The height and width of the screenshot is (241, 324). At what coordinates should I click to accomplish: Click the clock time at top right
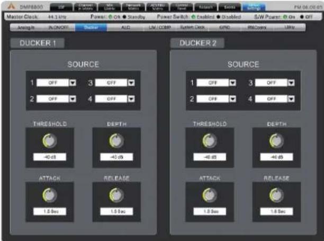click(x=308, y=7)
